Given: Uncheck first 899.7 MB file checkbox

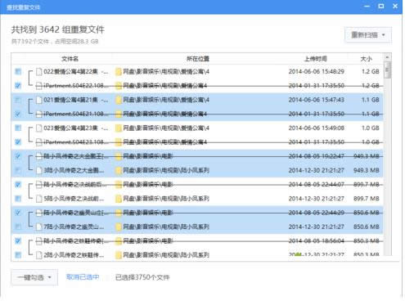Looking at the screenshot, I should click(18, 184).
